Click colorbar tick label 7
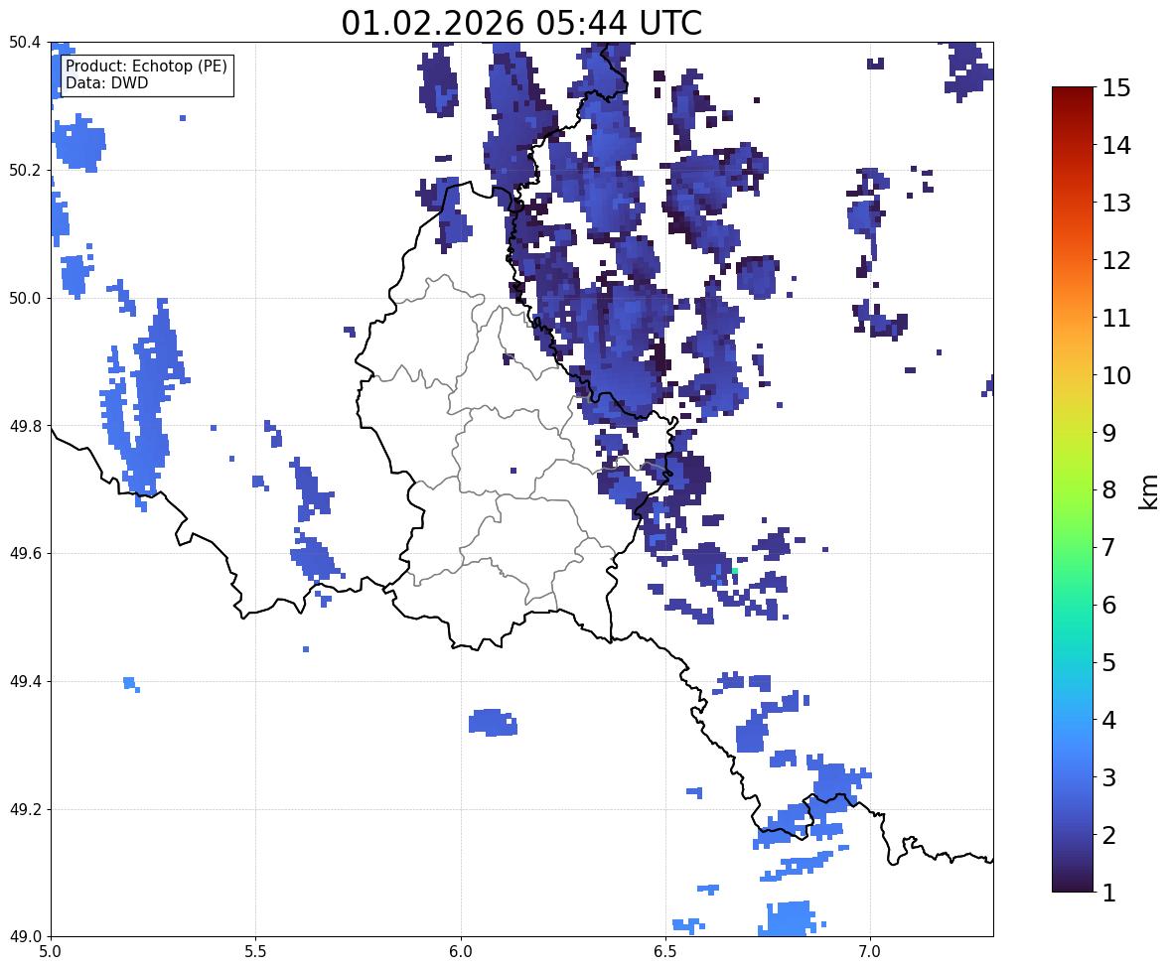This screenshot has height=969, width=1170. (1109, 547)
